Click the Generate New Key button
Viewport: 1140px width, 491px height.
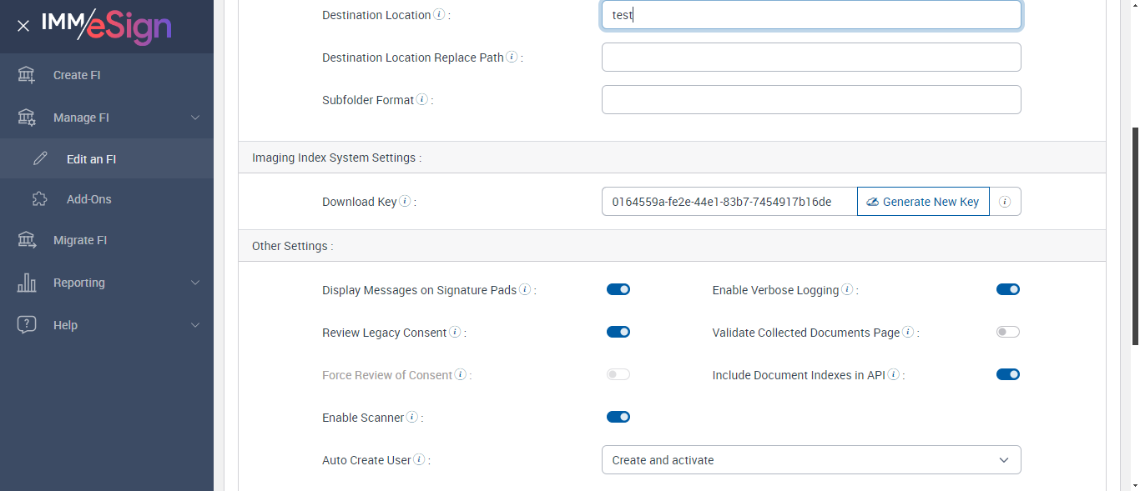922,202
